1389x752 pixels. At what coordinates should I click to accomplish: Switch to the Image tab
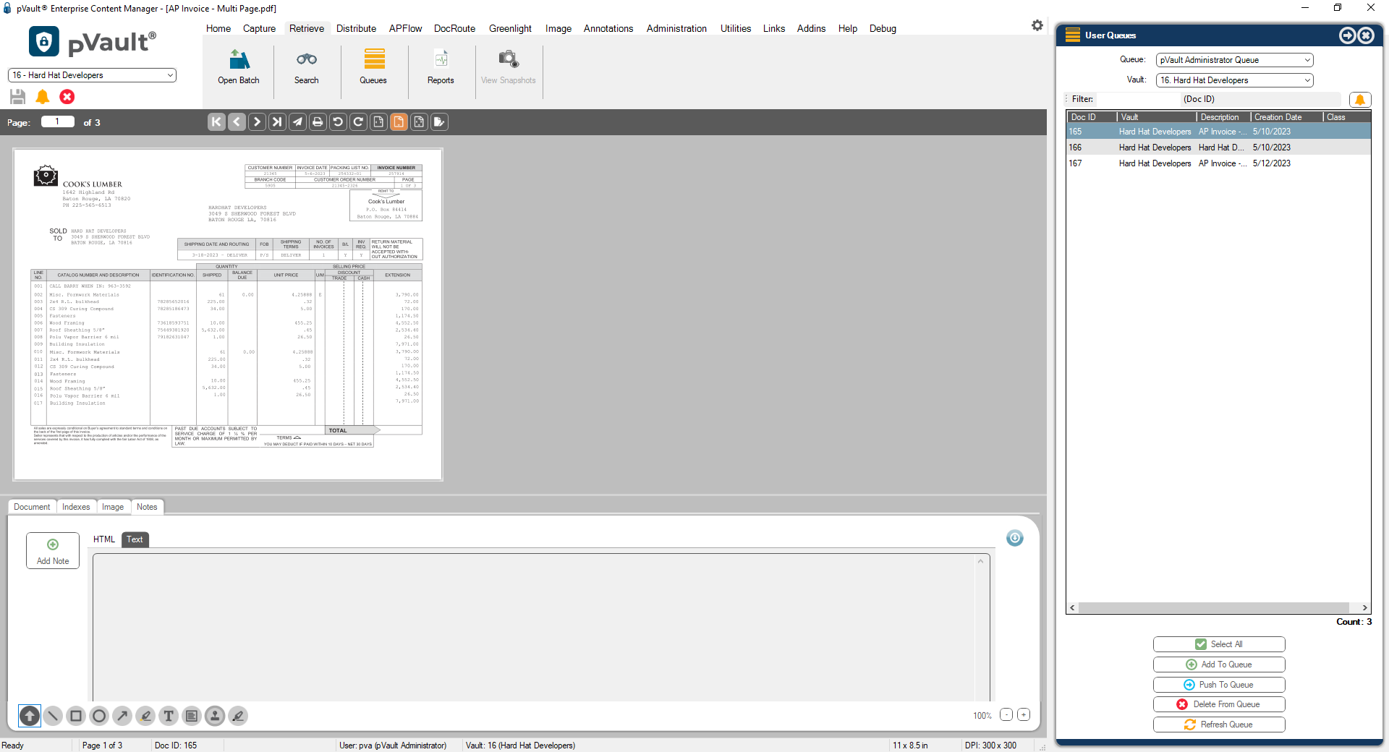(x=113, y=507)
